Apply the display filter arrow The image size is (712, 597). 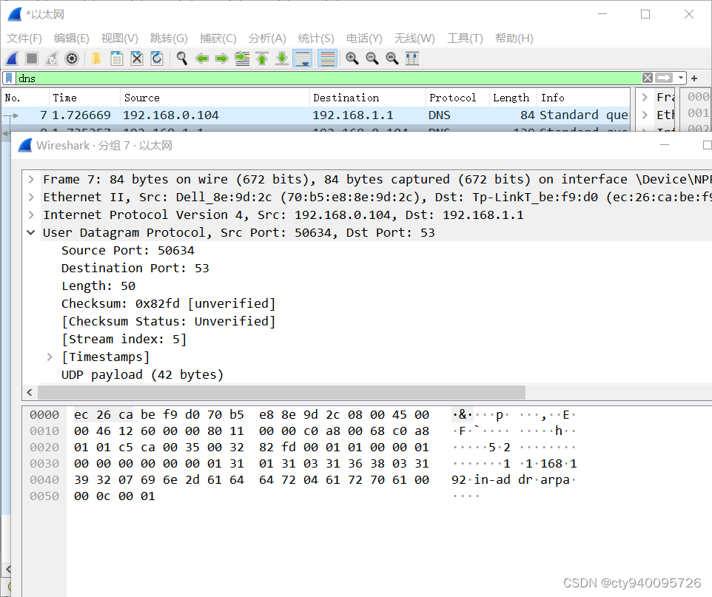pyautogui.click(x=664, y=78)
